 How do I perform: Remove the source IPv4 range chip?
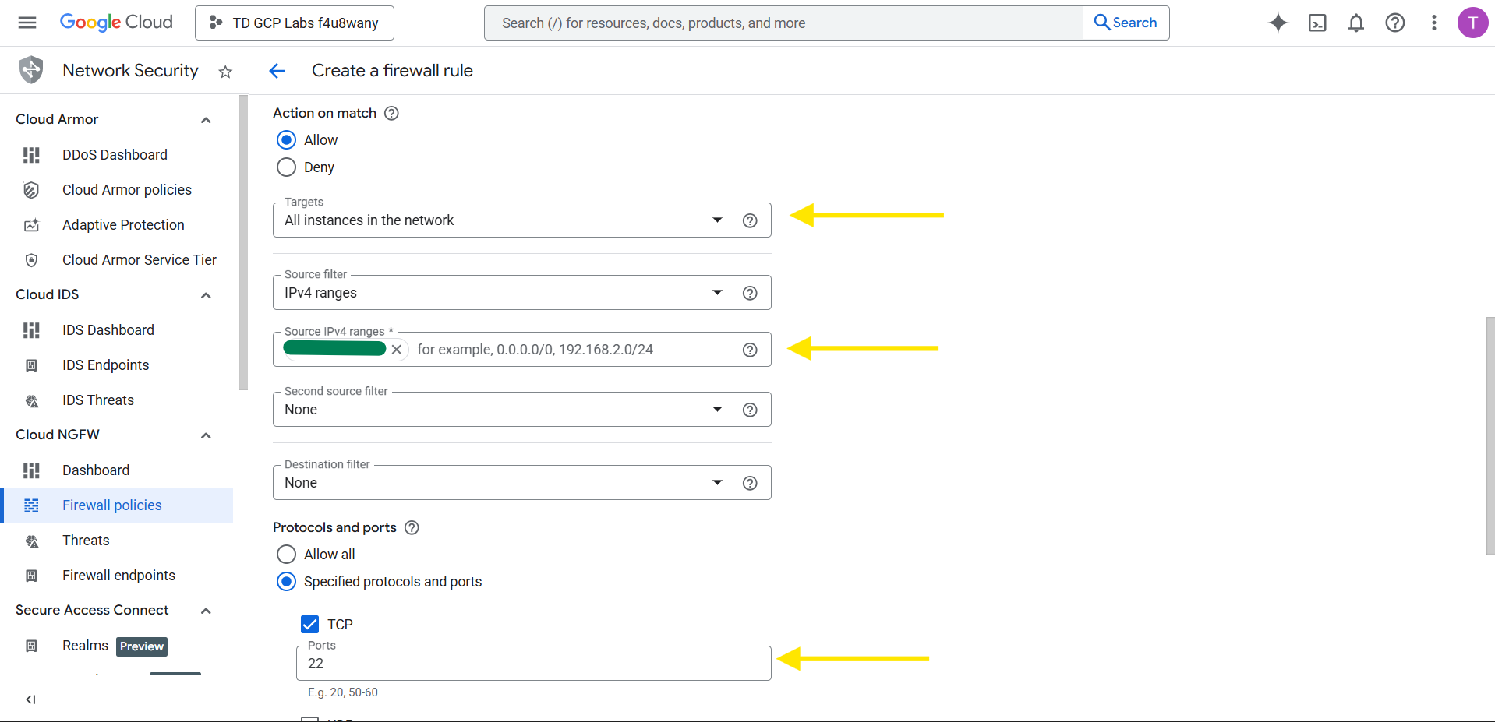point(397,349)
